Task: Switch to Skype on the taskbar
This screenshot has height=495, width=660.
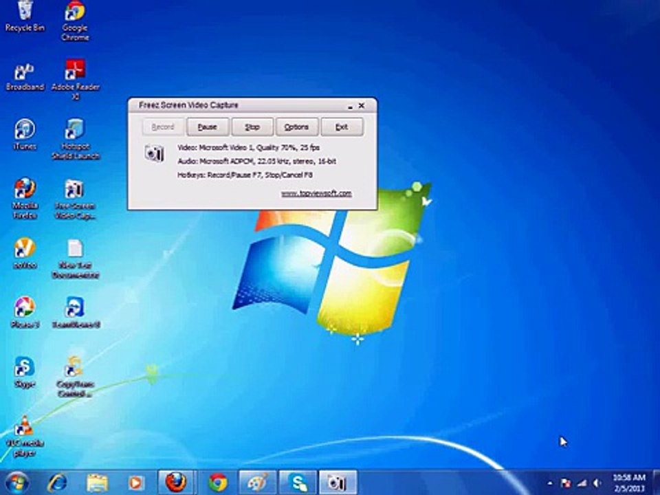Action: pos(298,483)
